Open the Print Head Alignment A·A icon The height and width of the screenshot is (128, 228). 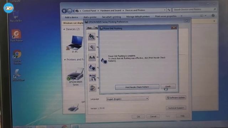point(92,58)
